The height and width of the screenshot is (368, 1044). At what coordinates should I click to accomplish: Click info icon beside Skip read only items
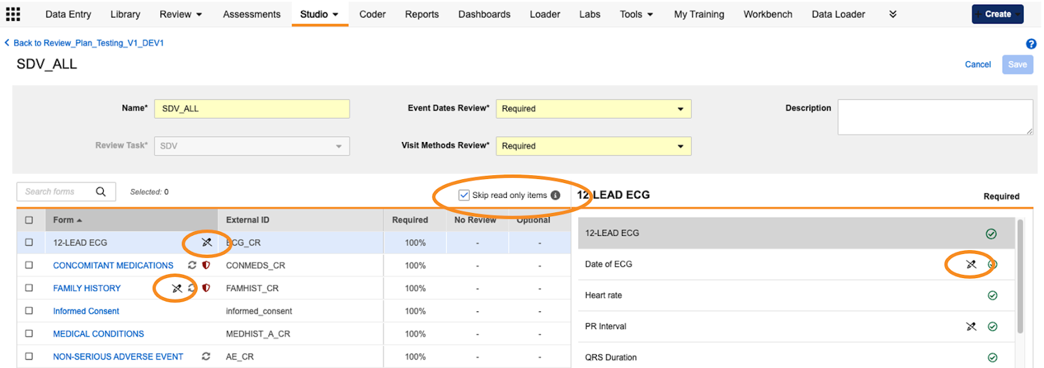click(555, 195)
